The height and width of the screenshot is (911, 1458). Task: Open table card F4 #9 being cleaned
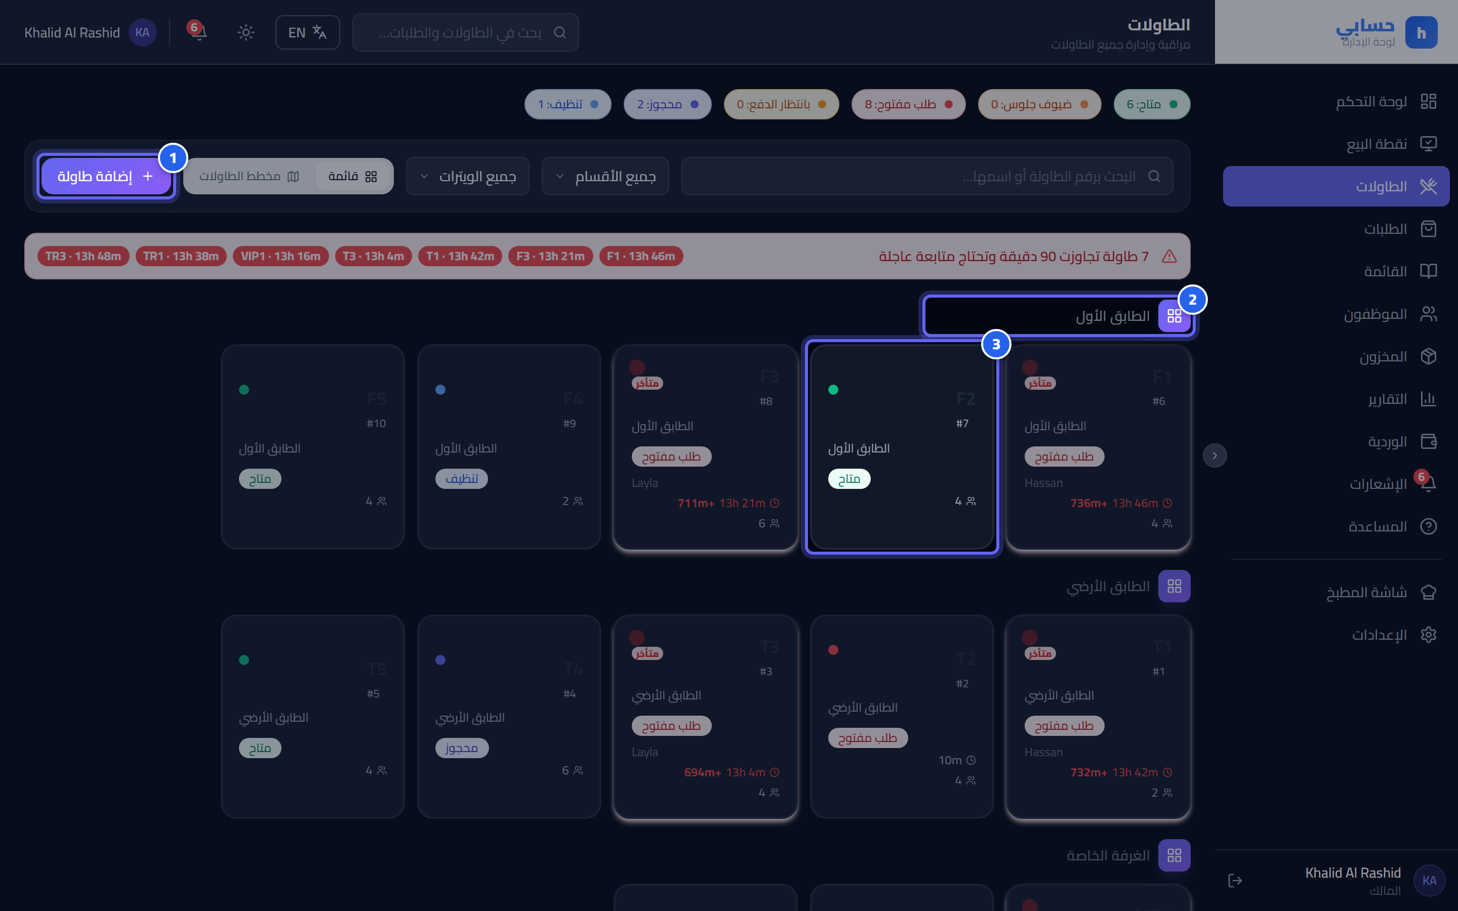pyautogui.click(x=509, y=447)
